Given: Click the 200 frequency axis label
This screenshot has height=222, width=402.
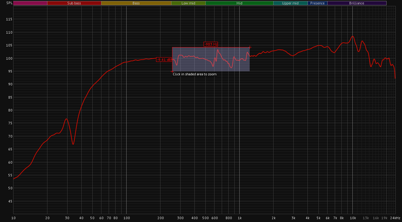Looking at the screenshot, I should point(160,218).
